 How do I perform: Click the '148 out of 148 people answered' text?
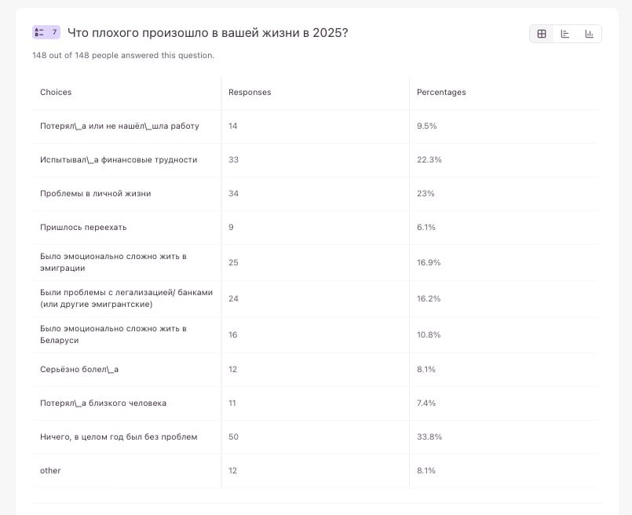[x=123, y=55]
